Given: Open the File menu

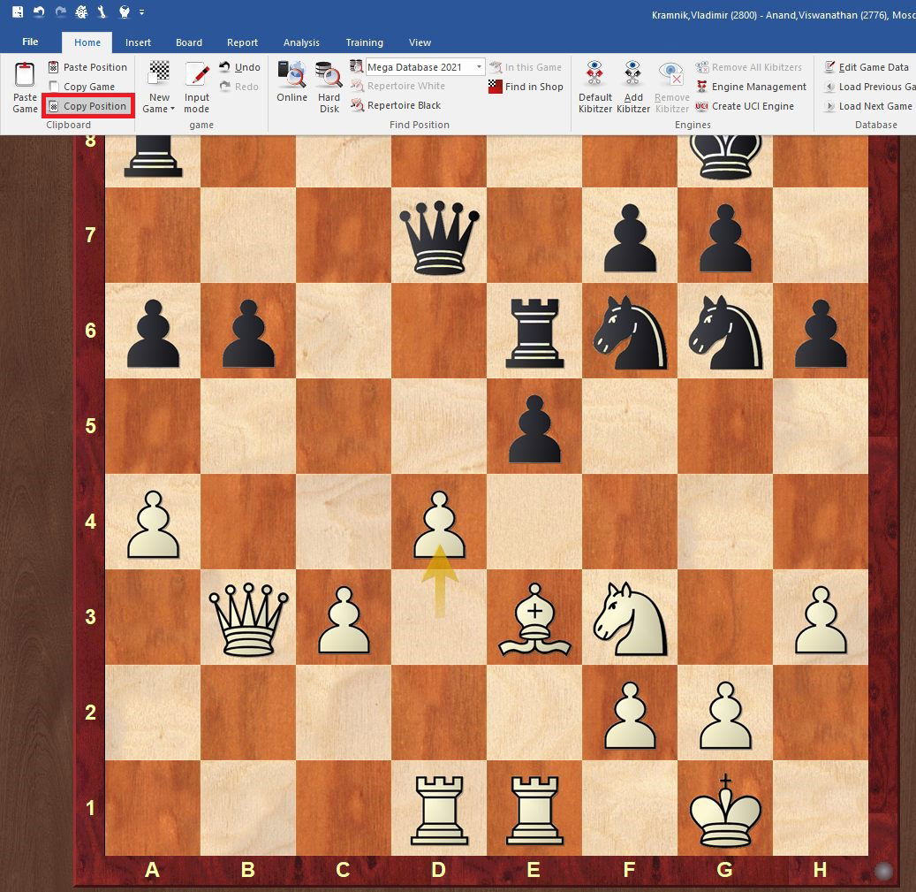Looking at the screenshot, I should point(30,42).
